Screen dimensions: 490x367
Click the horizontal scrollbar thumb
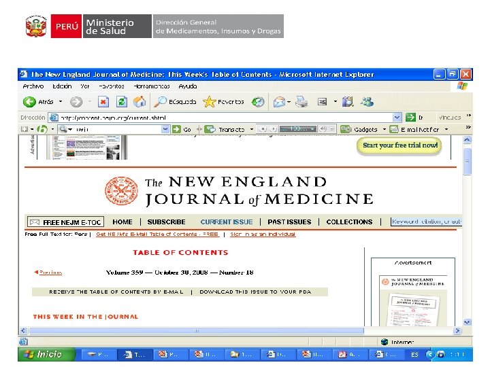196,330
